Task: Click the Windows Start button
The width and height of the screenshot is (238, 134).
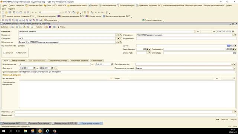Action: [3, 131]
